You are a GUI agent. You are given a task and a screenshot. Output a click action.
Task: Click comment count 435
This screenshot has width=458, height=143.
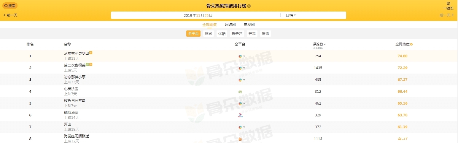(318, 80)
